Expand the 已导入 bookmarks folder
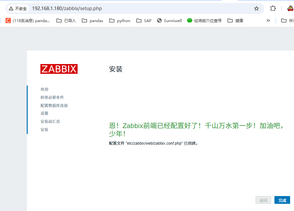This screenshot has width=294, height=211. [66, 20]
